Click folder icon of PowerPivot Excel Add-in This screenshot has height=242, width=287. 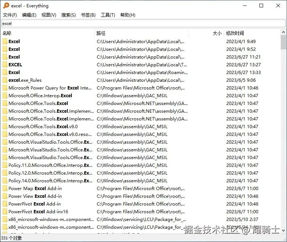(5, 204)
